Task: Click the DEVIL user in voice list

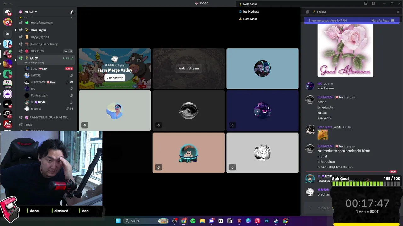Action: pyautogui.click(x=40, y=102)
